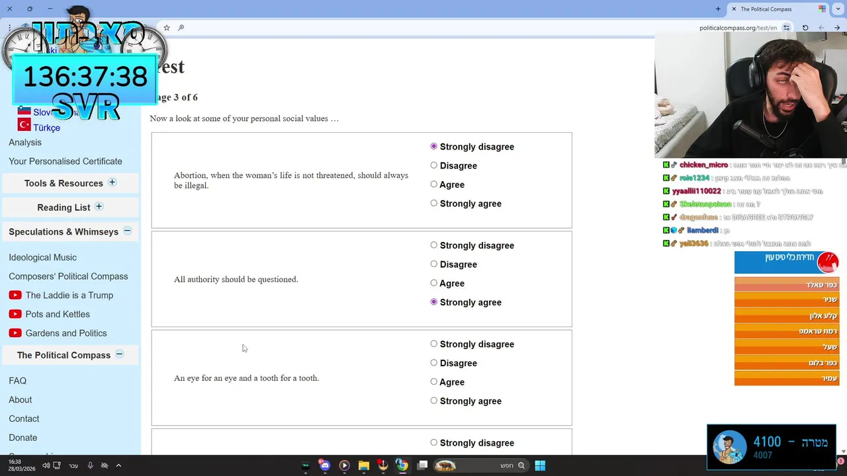Select Agree for eye for an eye
The width and height of the screenshot is (847, 476).
click(433, 381)
